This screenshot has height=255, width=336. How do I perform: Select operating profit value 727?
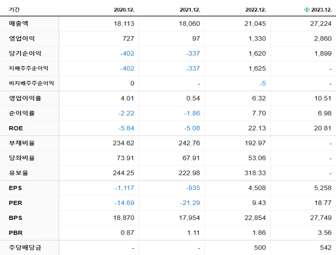tap(128, 38)
